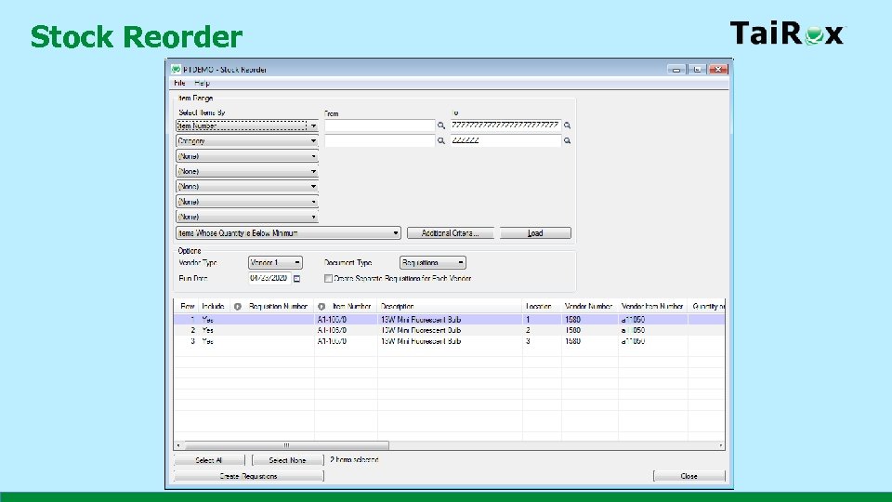Image resolution: width=892 pixels, height=502 pixels.
Task: Open finder for Item Number From field
Action: point(440,125)
